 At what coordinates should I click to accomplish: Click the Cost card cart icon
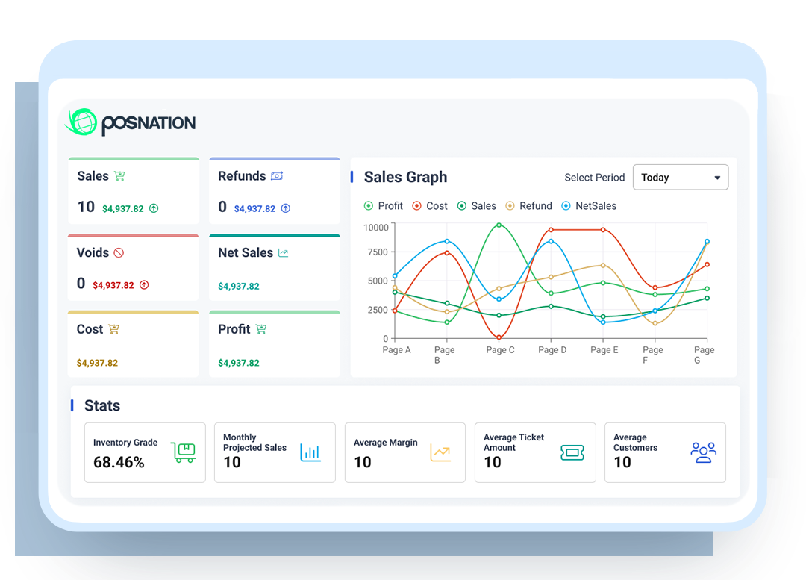(x=113, y=329)
